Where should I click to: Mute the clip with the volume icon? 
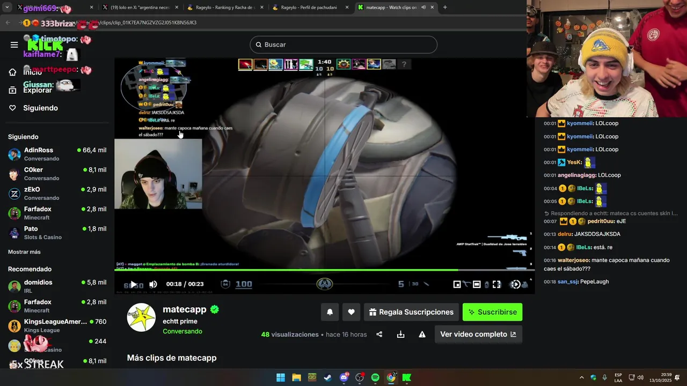click(x=154, y=284)
